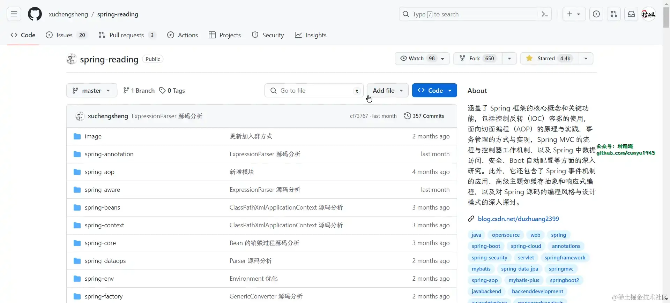Click the branch icon next to 1 Branch
Screen dimensions: 670x303
pos(126,90)
